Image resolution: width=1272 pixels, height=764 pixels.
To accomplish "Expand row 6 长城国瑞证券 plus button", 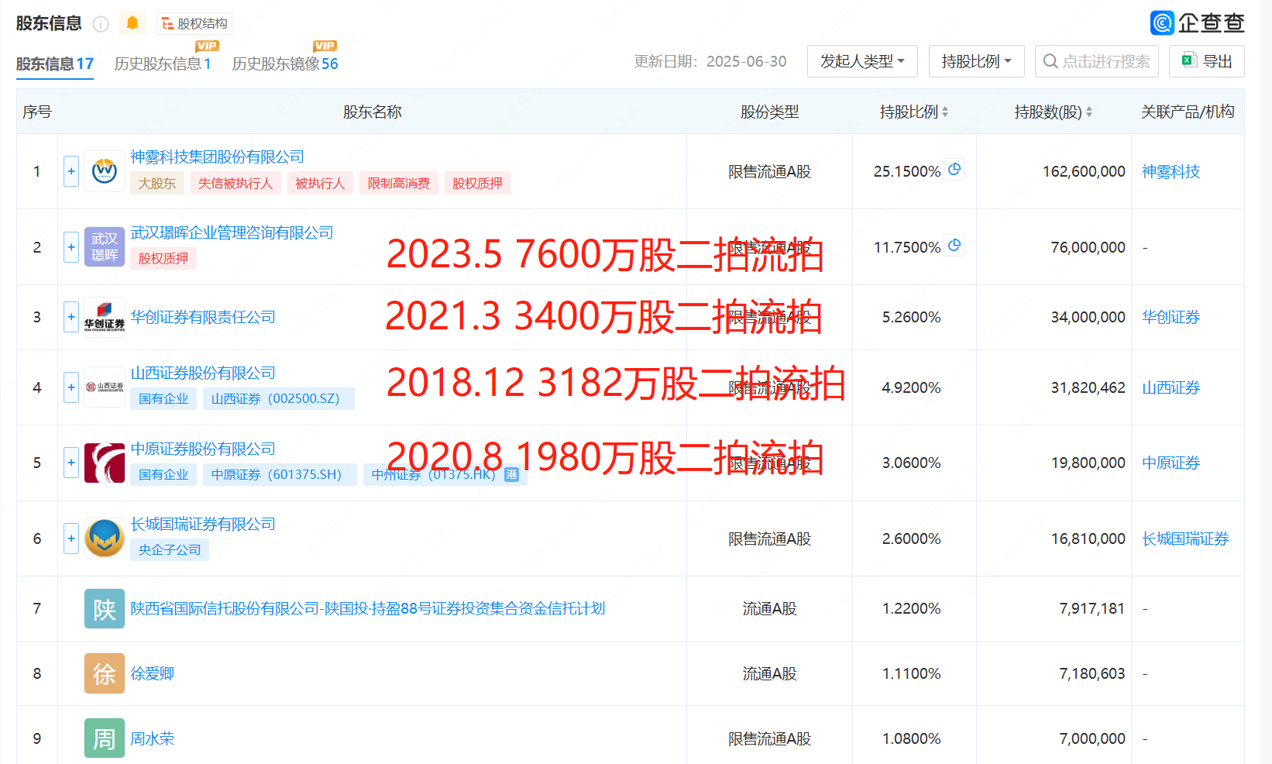I will click(x=71, y=539).
